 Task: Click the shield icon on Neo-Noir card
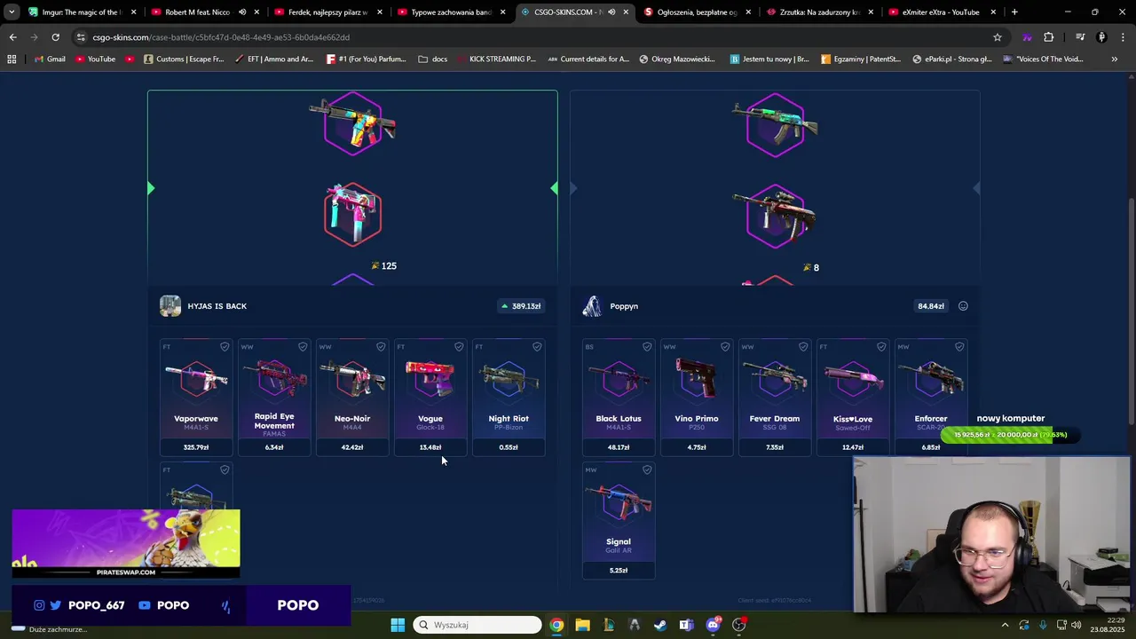(x=381, y=347)
